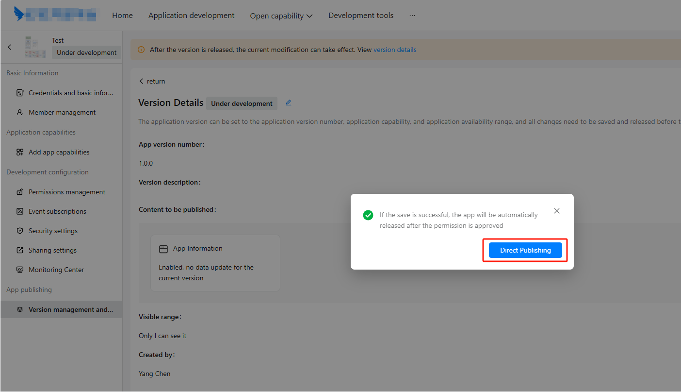The width and height of the screenshot is (681, 392).
Task: Click the return link
Action: point(152,81)
